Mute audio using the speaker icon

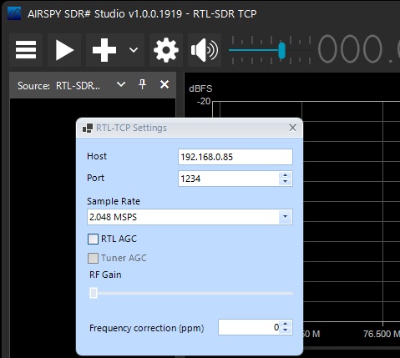coord(205,50)
